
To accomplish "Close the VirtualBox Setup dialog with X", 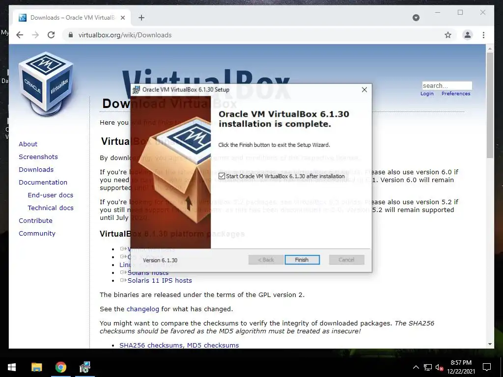I will click(x=364, y=90).
